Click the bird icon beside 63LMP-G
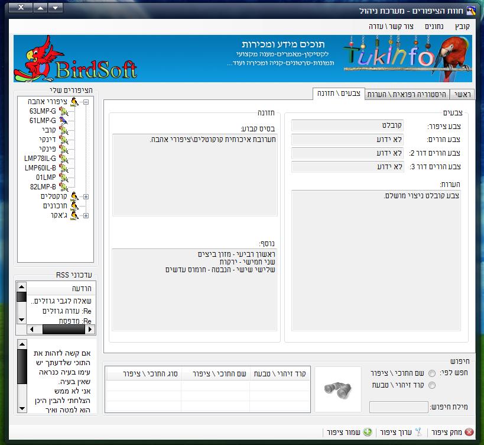 [64, 111]
